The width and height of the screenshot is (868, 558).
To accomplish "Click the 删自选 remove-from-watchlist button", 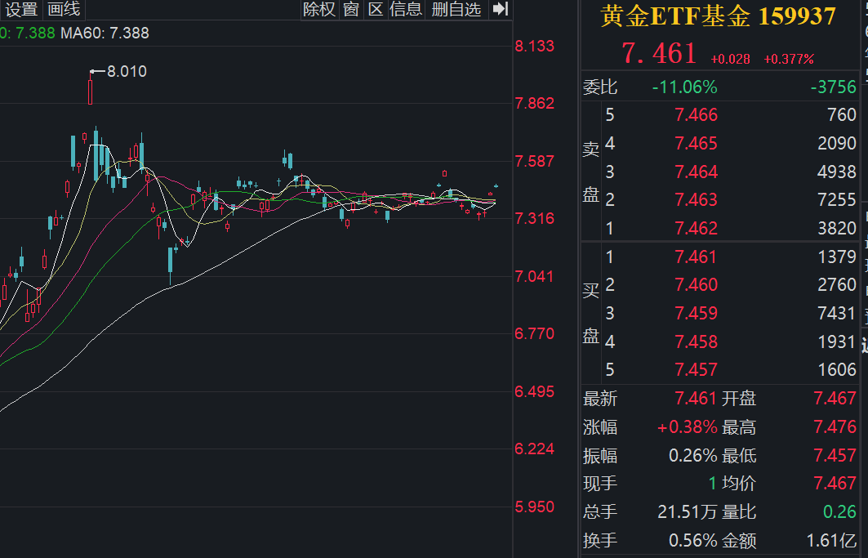I will tap(456, 11).
